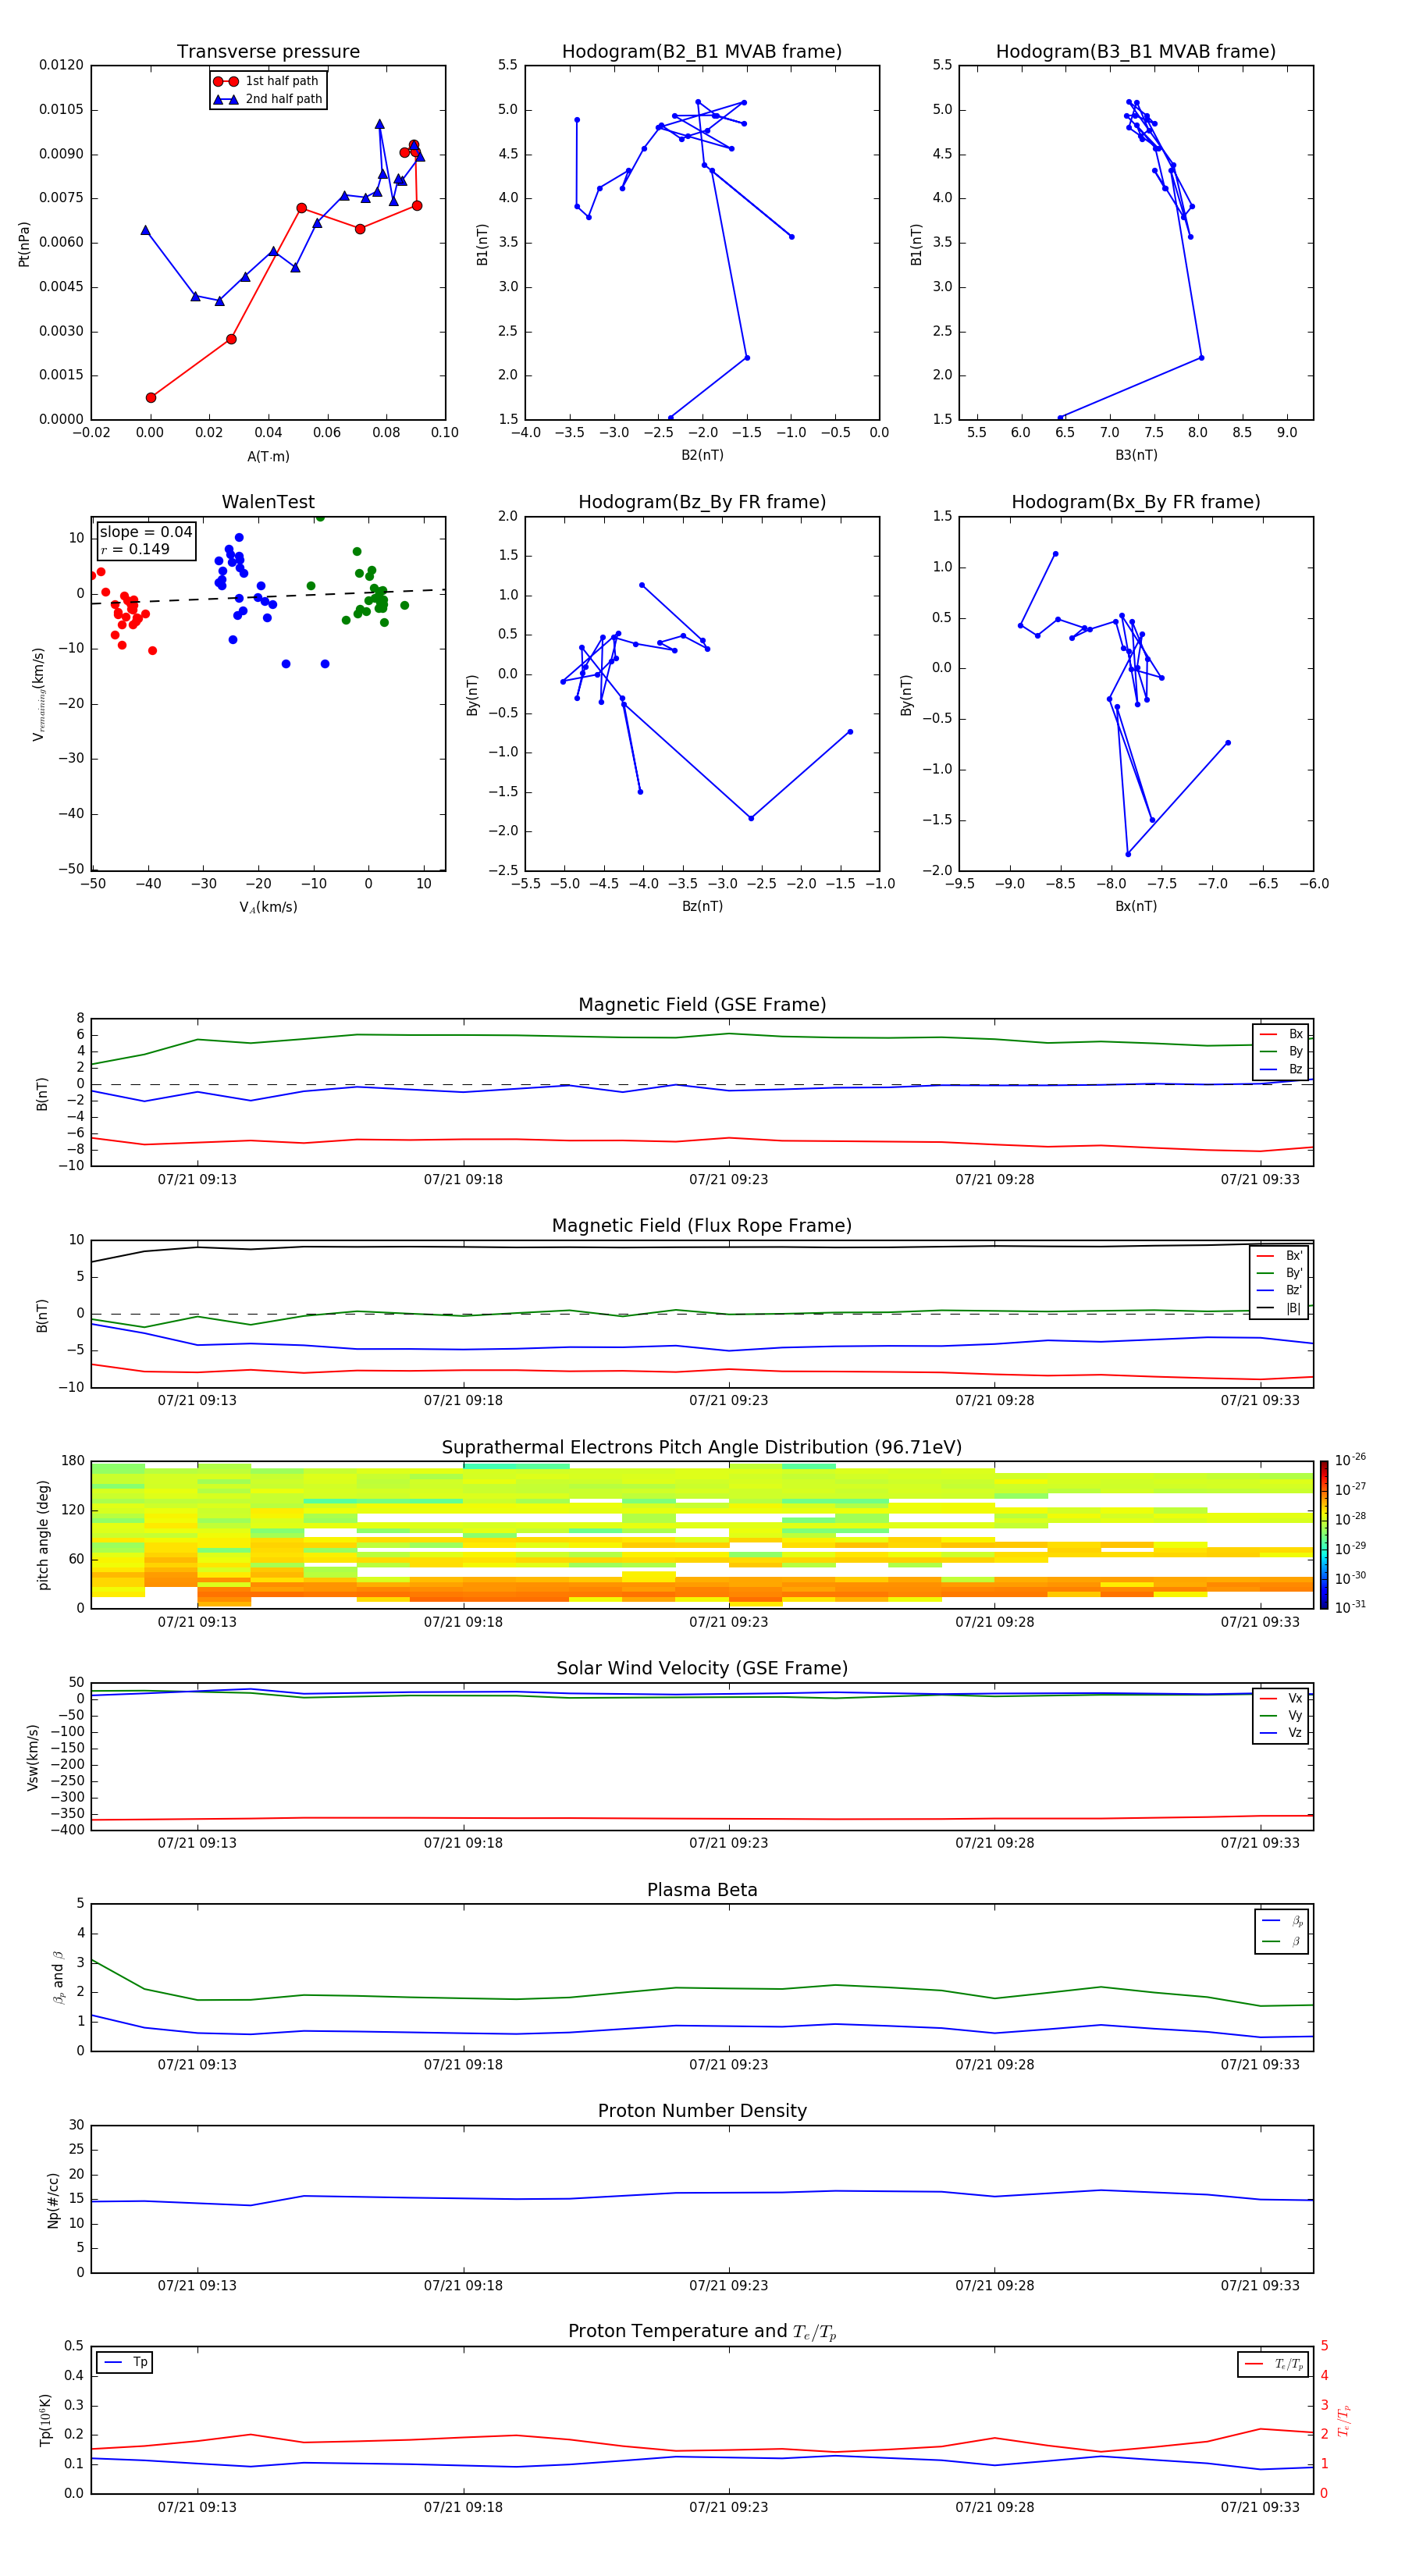Click the "r = 0.149" annotation
Viewport: 1405px width, 2576px height.
[x=135, y=550]
